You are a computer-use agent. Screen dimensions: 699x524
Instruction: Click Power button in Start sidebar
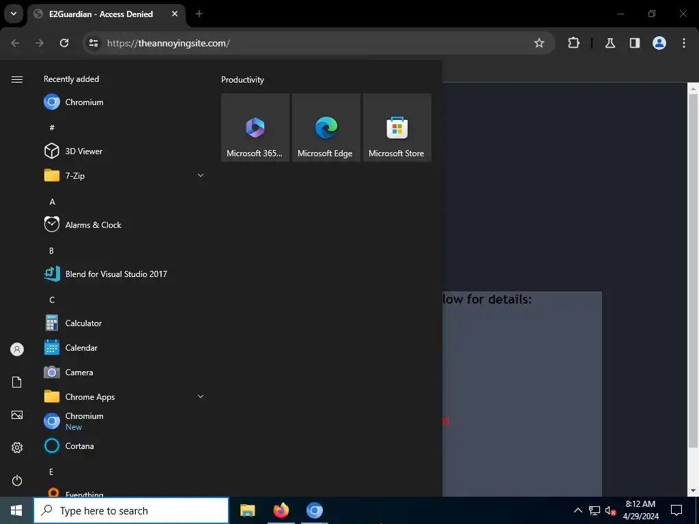17,480
